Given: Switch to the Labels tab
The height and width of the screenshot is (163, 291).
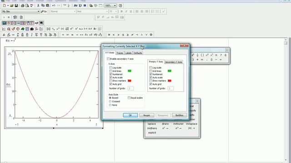Looking at the screenshot, I should click(128, 53).
